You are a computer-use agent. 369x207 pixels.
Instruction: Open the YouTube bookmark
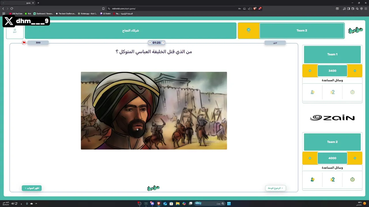16,14
